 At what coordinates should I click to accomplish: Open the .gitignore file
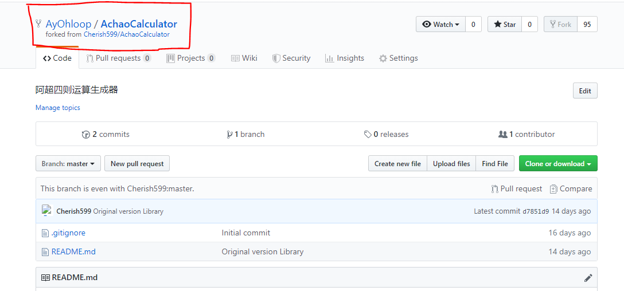coord(68,233)
